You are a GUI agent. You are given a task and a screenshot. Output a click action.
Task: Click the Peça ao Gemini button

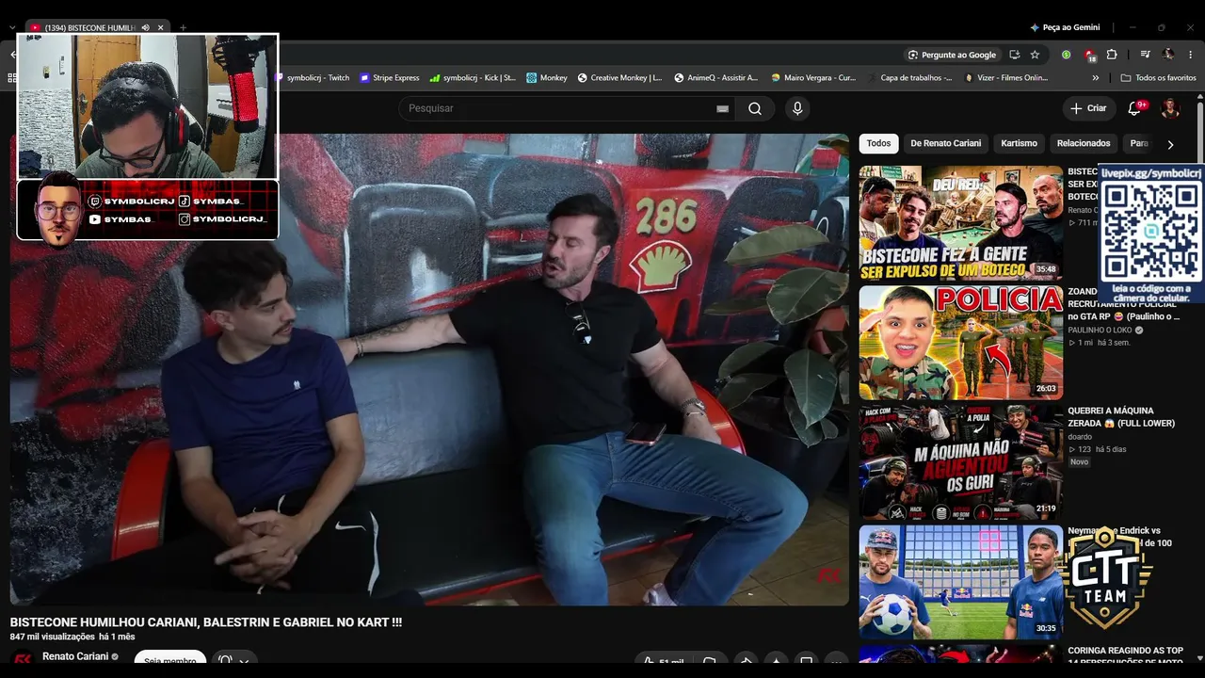click(1065, 28)
